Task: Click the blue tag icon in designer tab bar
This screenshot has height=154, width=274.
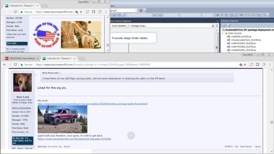Action: [213, 26]
